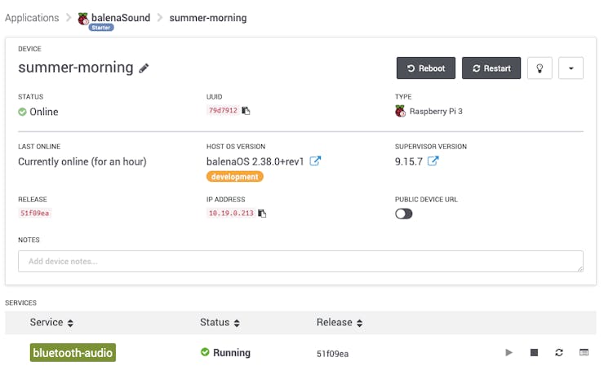Click the Add device notes field
This screenshot has height=388, width=604.
pos(300,262)
